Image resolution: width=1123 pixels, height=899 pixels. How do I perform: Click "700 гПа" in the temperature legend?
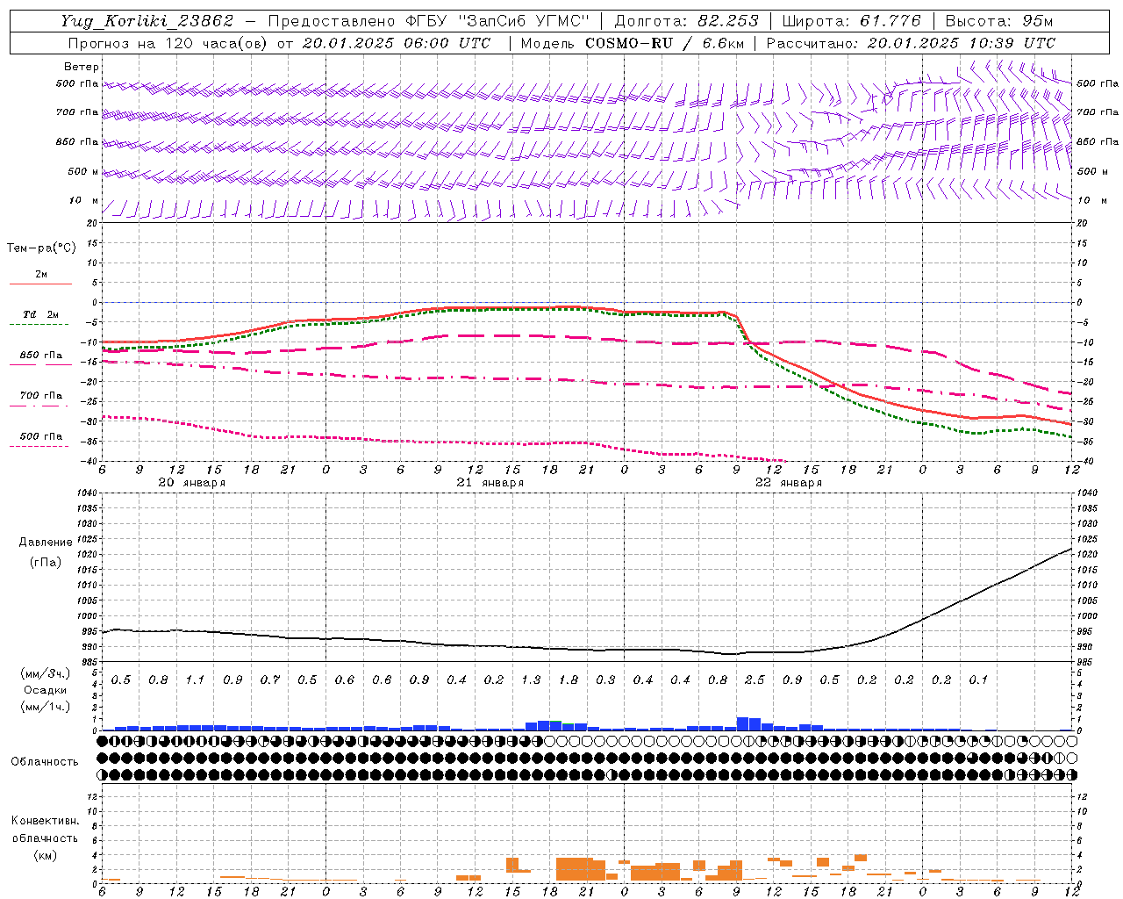pos(40,395)
